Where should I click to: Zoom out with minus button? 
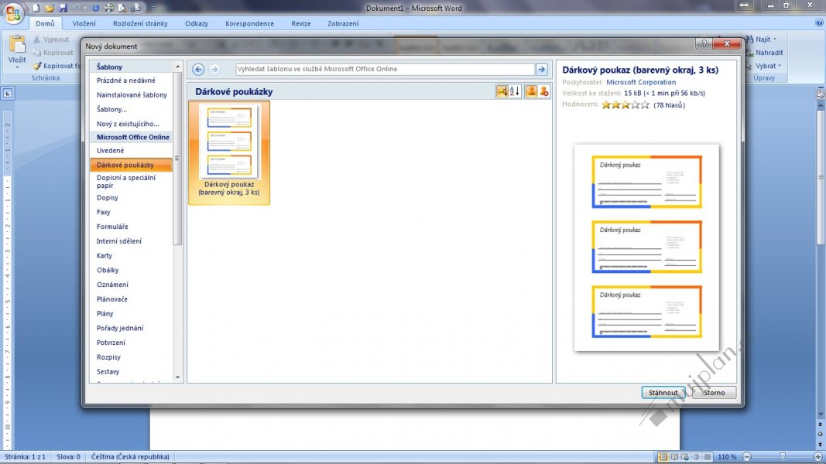[x=746, y=456]
